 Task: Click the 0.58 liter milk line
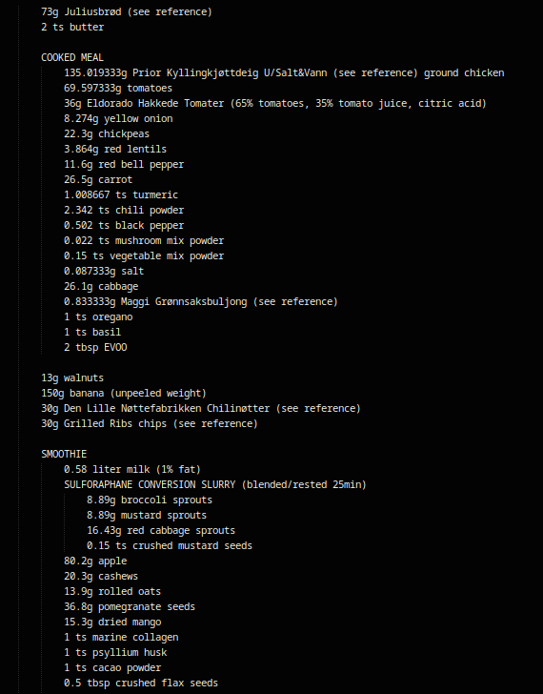(132, 470)
